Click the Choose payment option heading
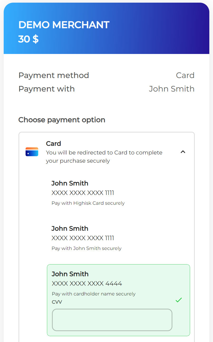Screen dimensions: 213x342 62,120
